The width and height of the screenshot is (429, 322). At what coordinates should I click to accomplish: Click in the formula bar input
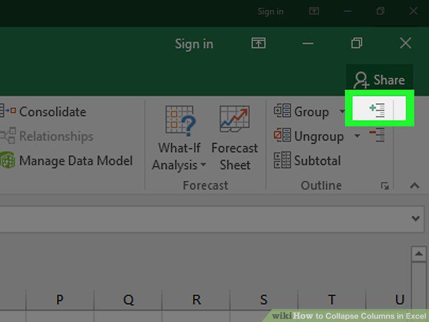point(204,219)
